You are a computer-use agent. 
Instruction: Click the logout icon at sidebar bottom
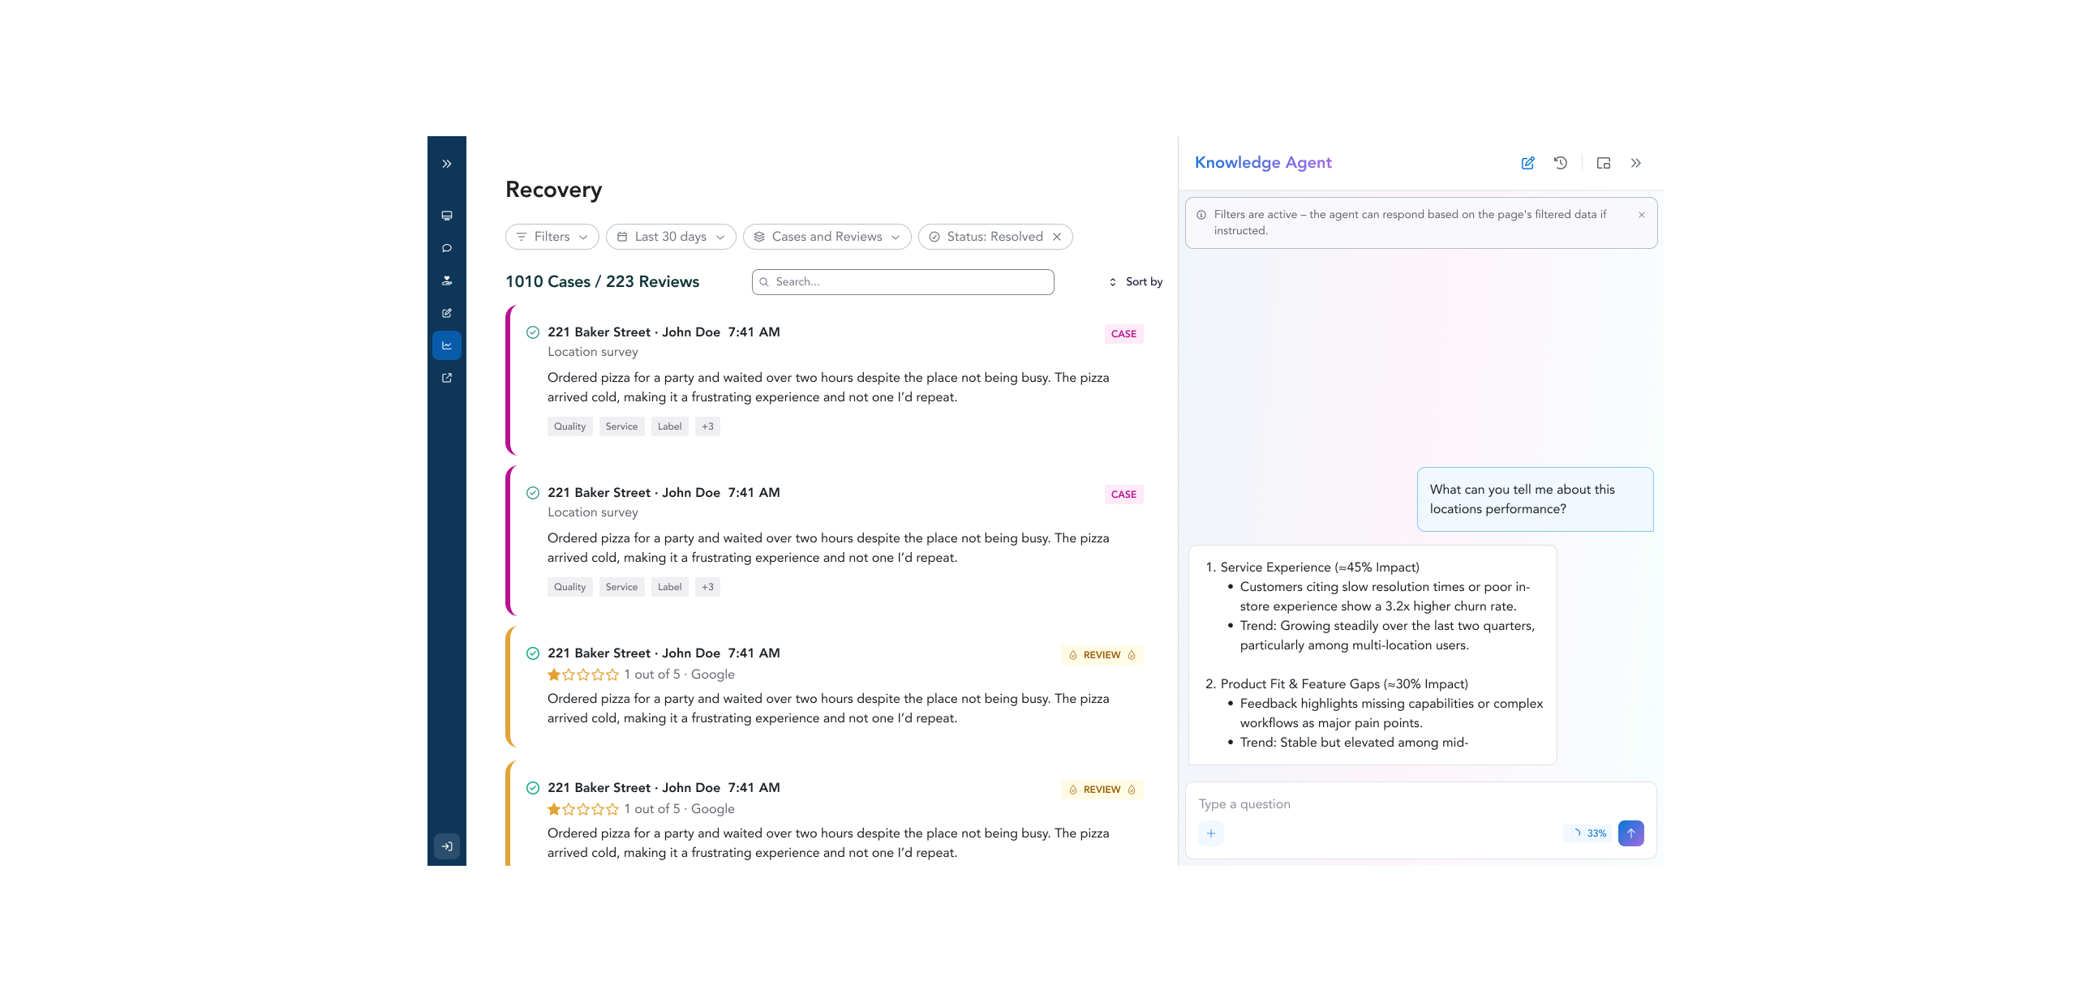pos(447,846)
